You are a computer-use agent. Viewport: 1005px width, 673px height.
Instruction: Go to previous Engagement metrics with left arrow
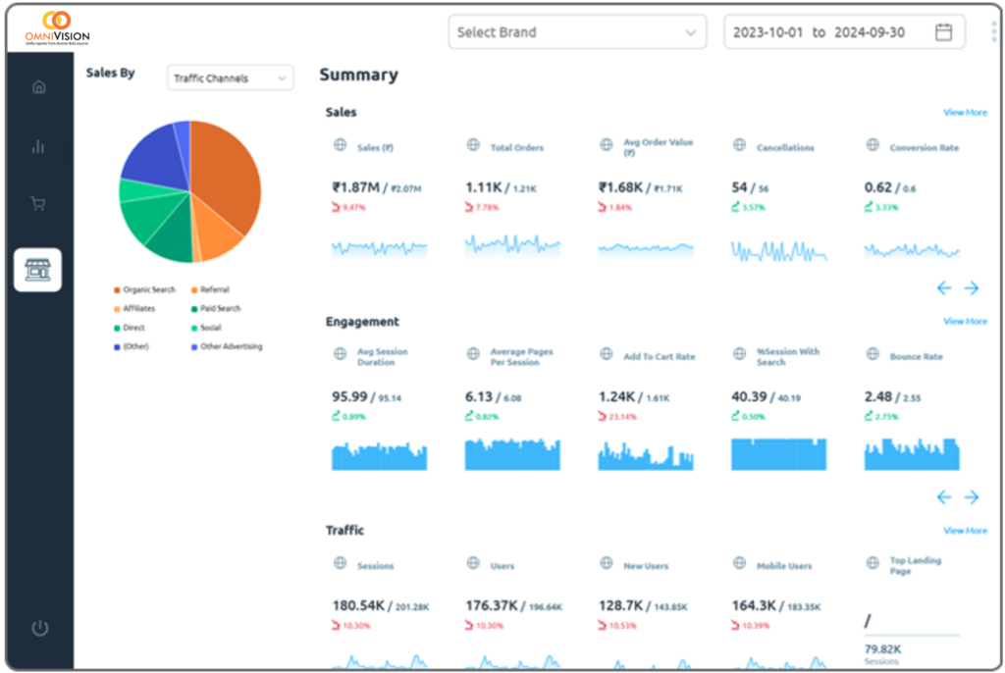tap(943, 497)
